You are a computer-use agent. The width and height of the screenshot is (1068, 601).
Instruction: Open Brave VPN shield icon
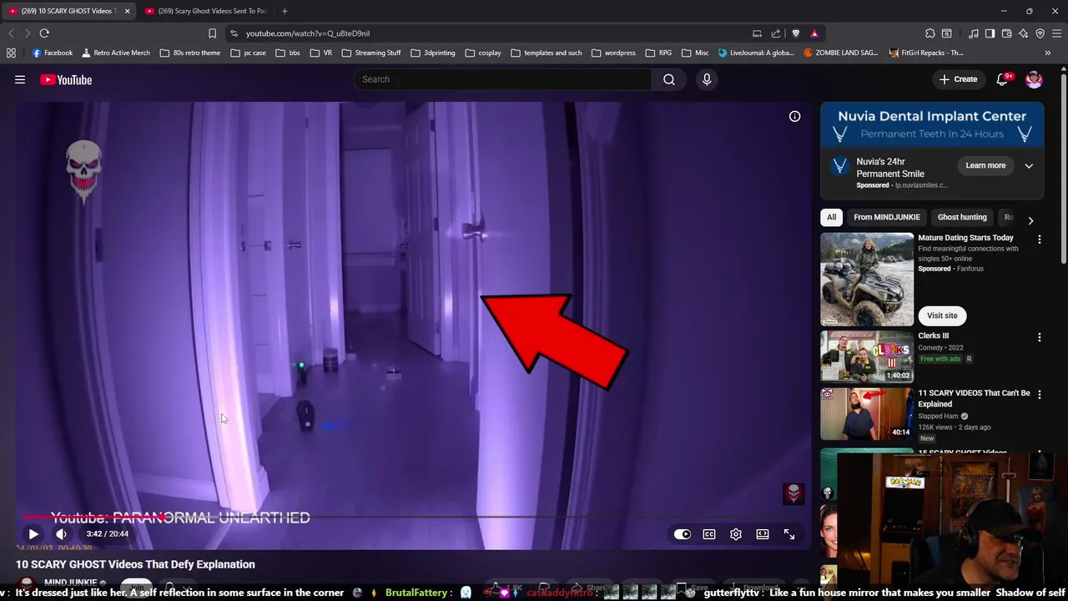tap(1040, 33)
